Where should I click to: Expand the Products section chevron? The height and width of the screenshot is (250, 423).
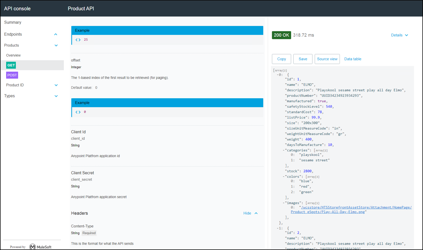(x=56, y=45)
